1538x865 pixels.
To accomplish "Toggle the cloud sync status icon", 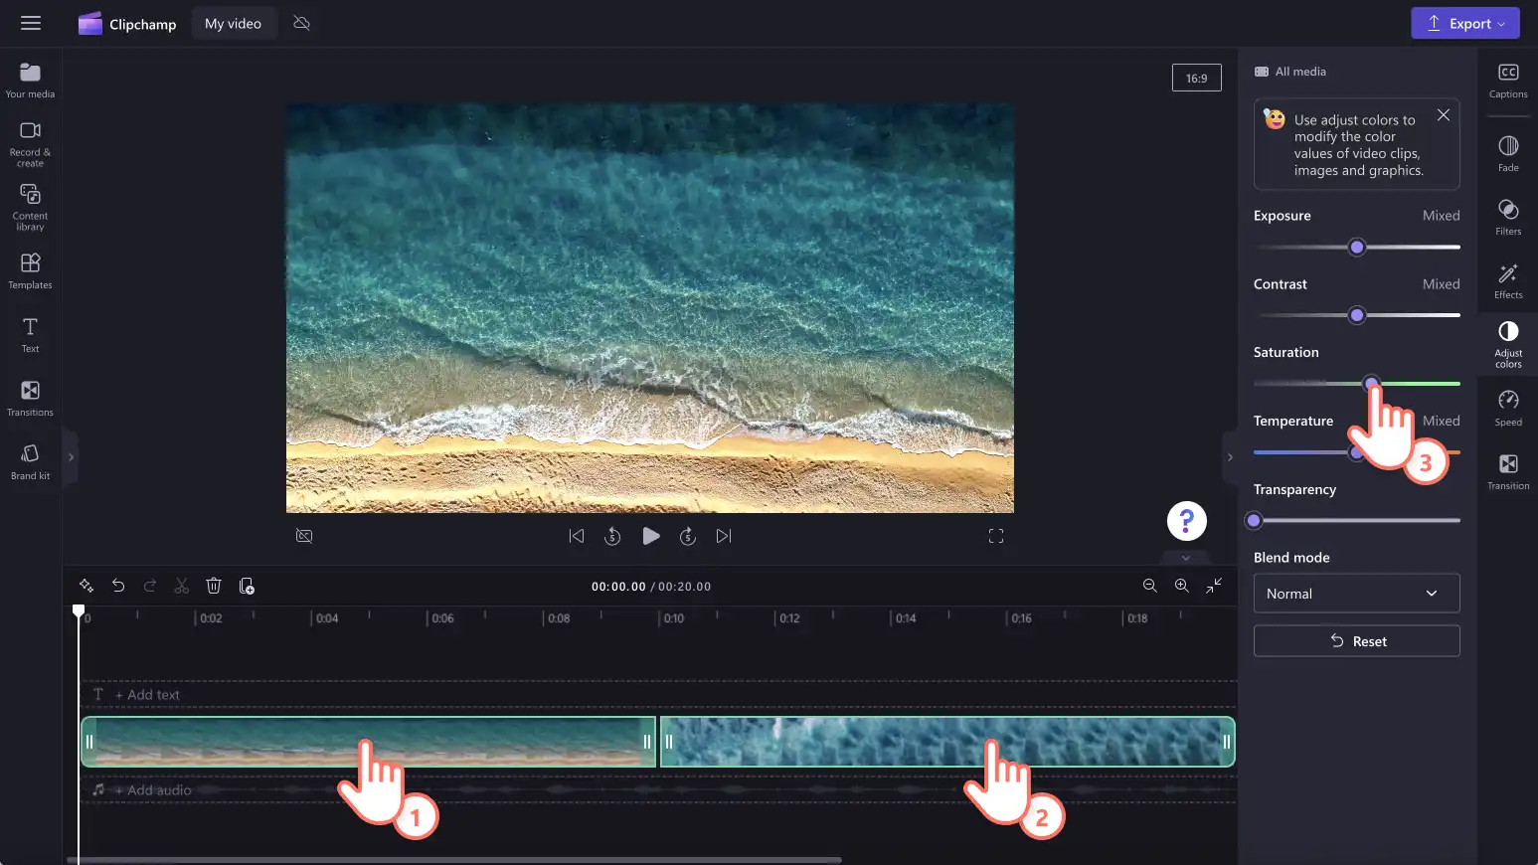I will click(301, 23).
